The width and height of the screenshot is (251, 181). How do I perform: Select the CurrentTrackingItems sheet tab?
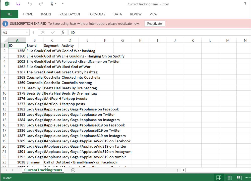(x=43, y=170)
